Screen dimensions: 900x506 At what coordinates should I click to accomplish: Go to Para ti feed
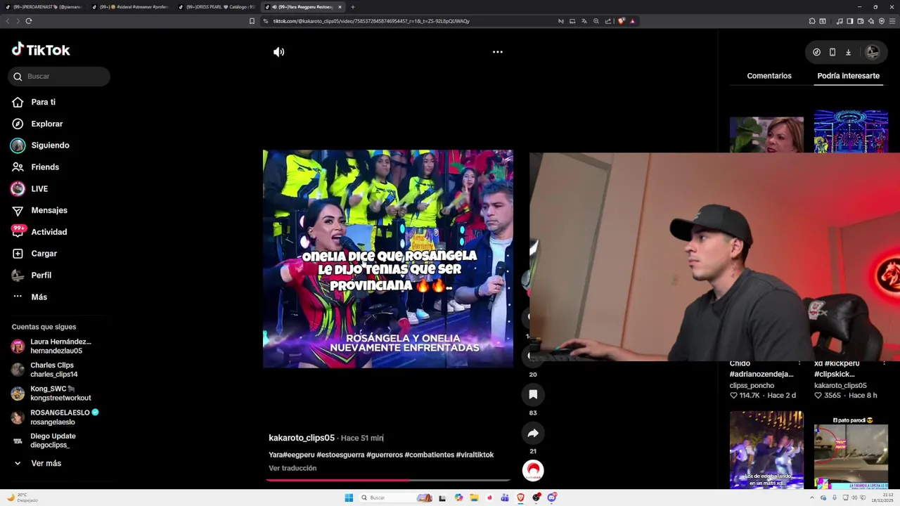coord(43,102)
